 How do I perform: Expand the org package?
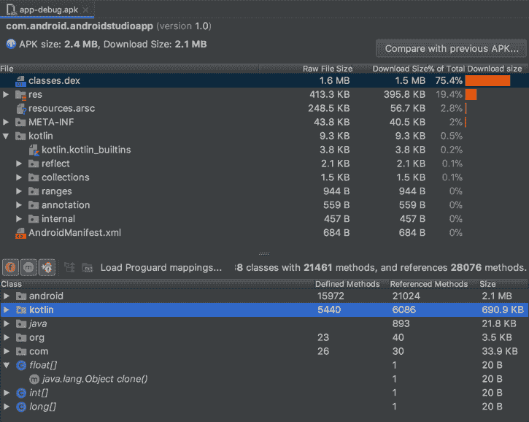click(6, 337)
